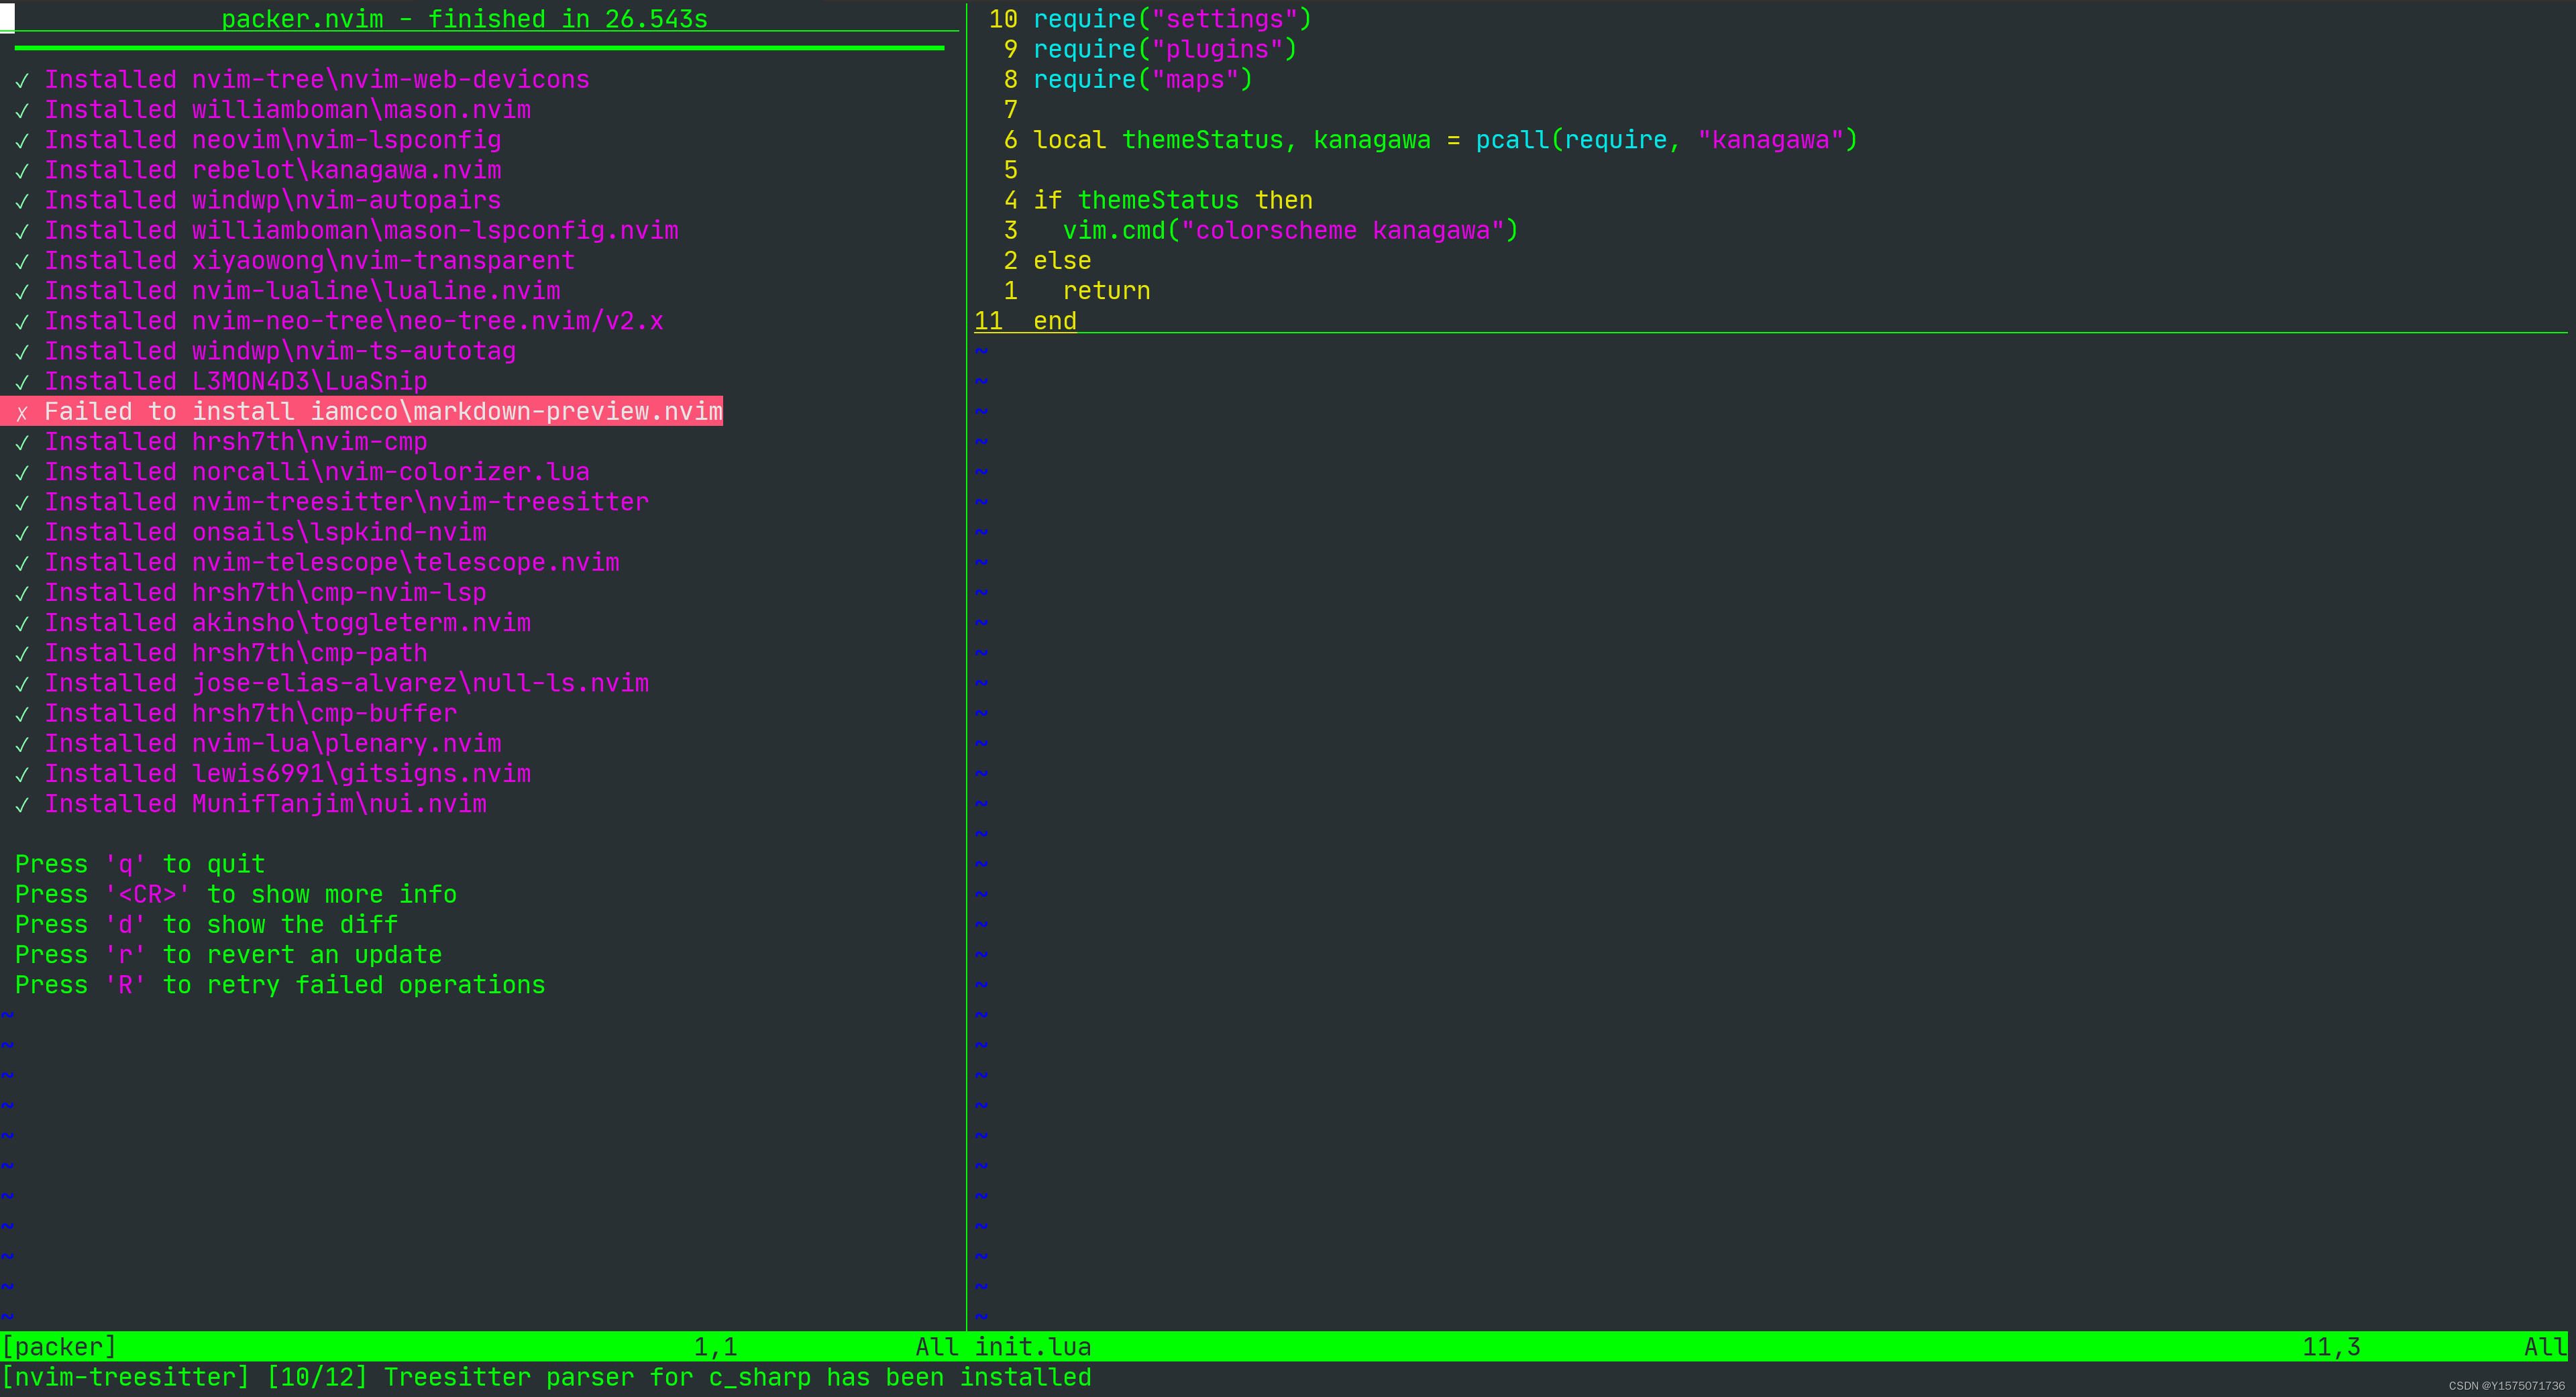
Task: Select the Installed rebelot\kanagawa.nvim row
Action: 258,170
